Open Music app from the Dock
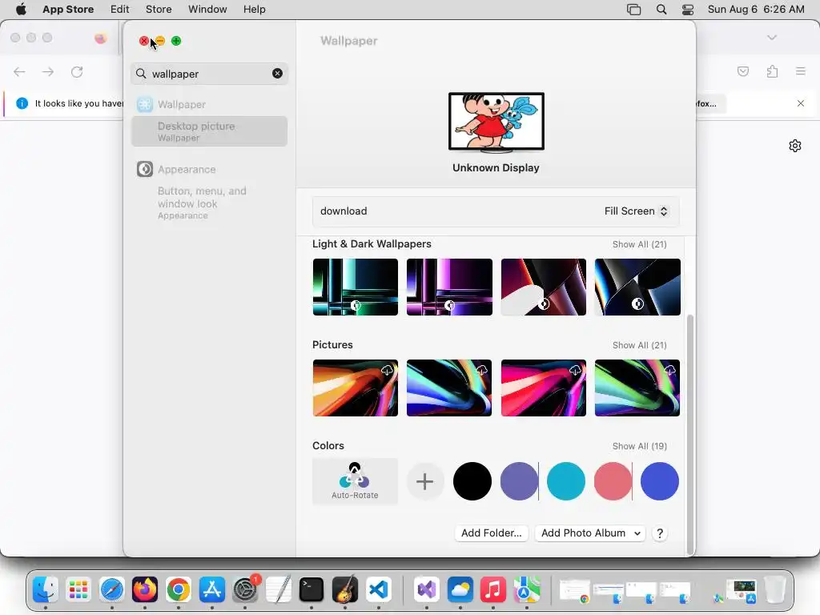Screen dimensions: 820x615 [493, 590]
